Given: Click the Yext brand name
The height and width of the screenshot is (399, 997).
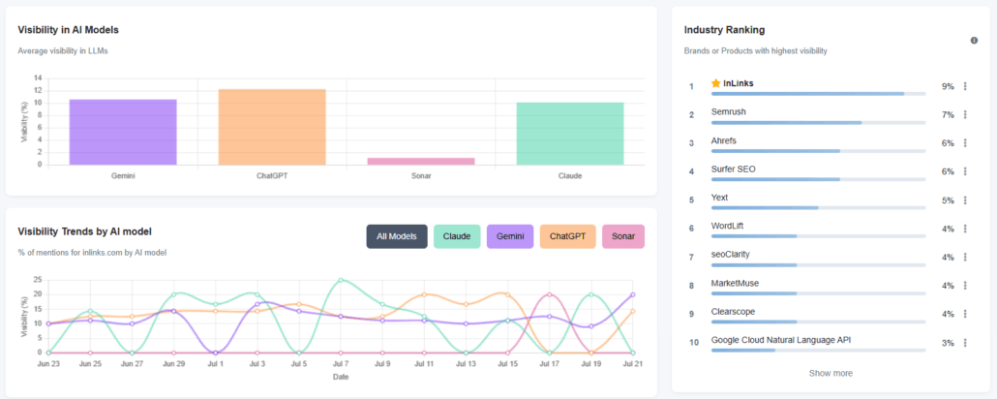Looking at the screenshot, I should pyautogui.click(x=720, y=198).
